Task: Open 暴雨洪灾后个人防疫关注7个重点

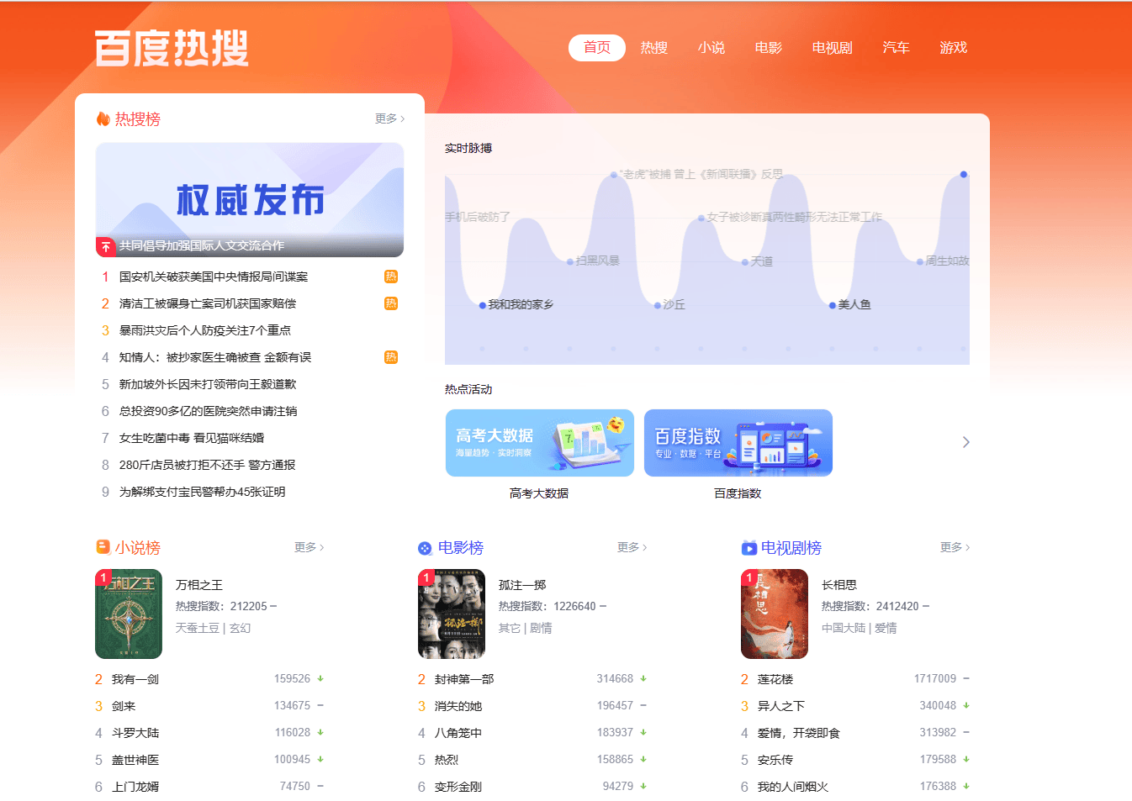Action: [205, 330]
